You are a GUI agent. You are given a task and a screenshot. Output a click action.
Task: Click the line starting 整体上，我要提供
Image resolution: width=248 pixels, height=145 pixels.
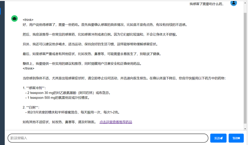[82, 64]
